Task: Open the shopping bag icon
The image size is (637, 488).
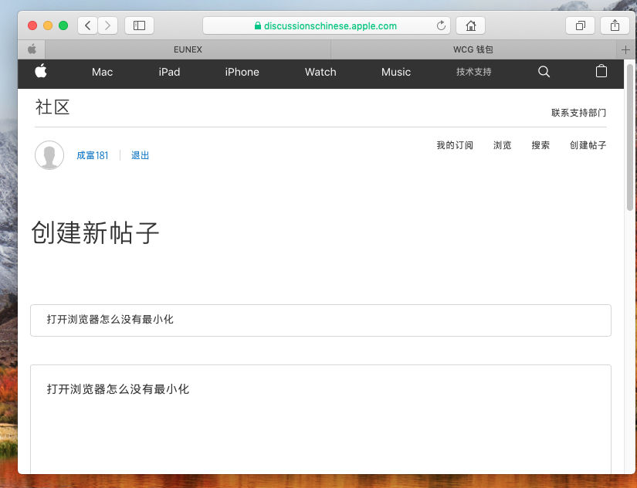Action: [x=601, y=72]
